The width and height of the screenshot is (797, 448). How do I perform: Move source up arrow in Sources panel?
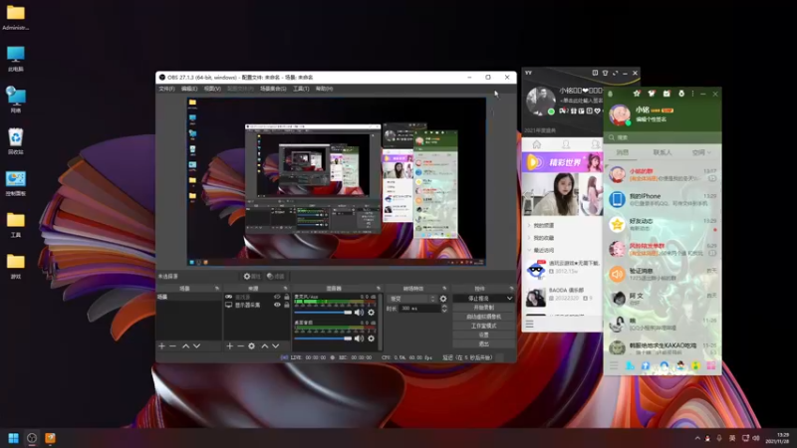tap(264, 345)
